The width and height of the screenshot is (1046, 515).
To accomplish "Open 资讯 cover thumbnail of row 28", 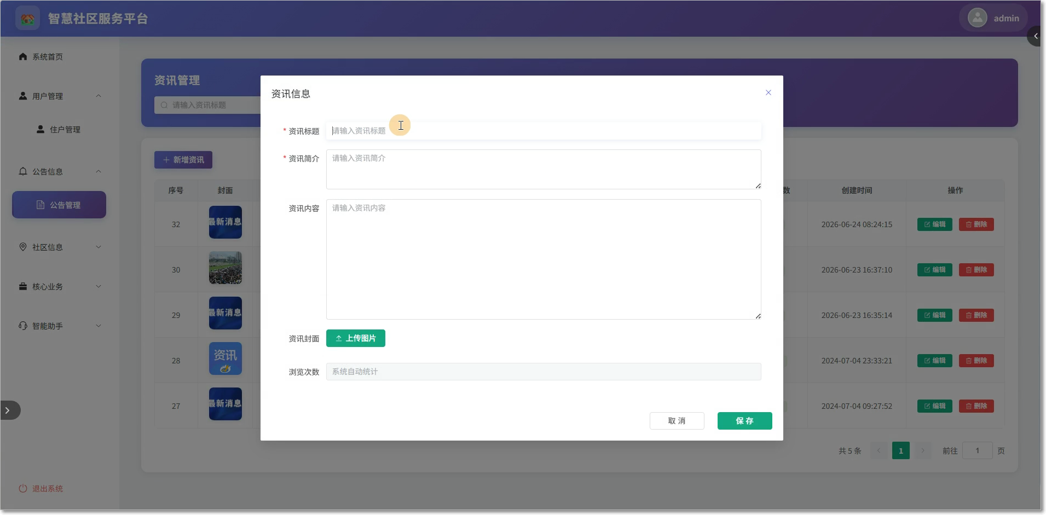I will tap(226, 358).
